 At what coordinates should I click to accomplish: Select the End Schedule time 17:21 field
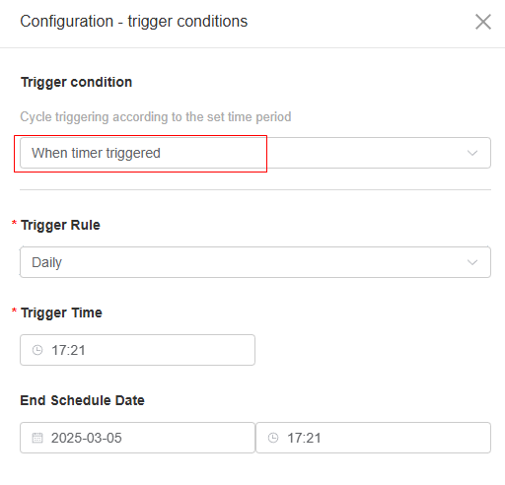[x=374, y=438]
